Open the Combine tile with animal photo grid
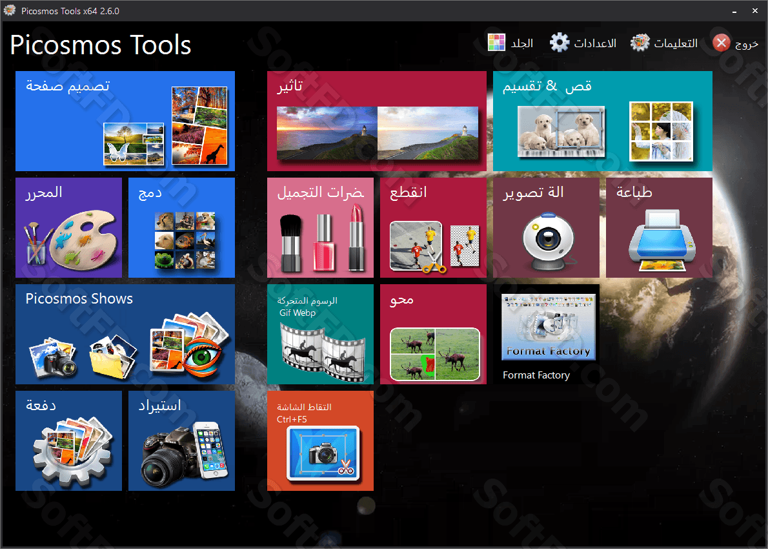The image size is (768, 549). (181, 227)
